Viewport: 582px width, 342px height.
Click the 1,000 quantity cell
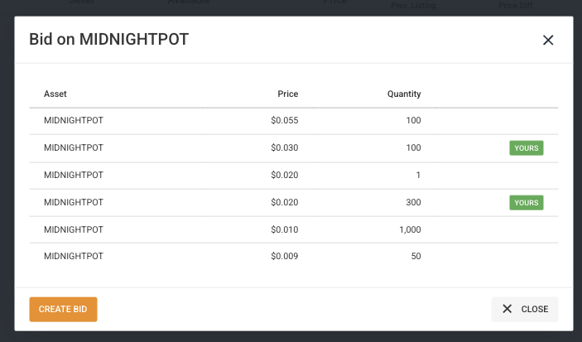[x=410, y=229]
